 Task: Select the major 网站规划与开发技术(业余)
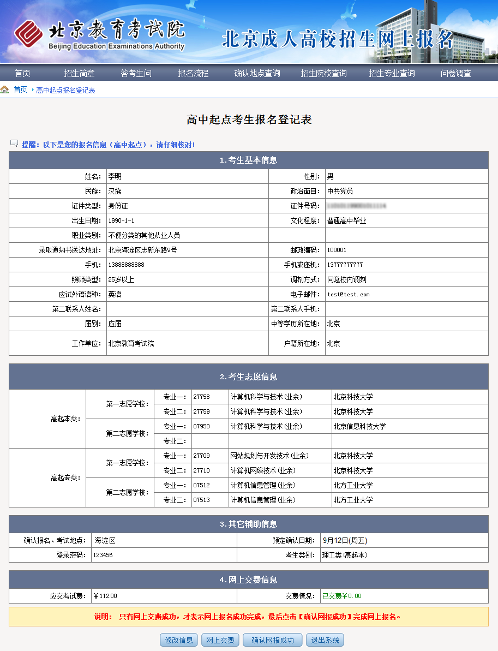pos(269,456)
